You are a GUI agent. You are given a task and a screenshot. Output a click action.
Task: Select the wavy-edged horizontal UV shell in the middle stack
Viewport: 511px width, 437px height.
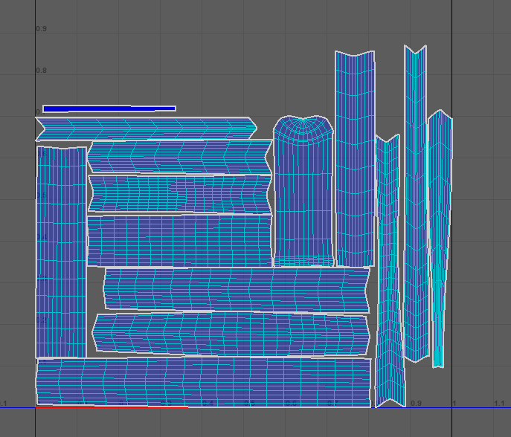click(180, 194)
